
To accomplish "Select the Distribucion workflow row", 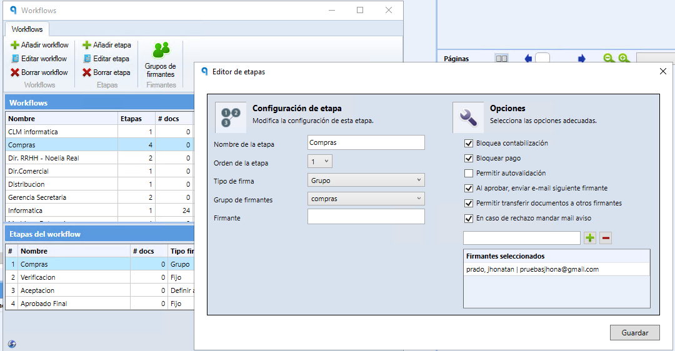I will pyautogui.click(x=100, y=184).
